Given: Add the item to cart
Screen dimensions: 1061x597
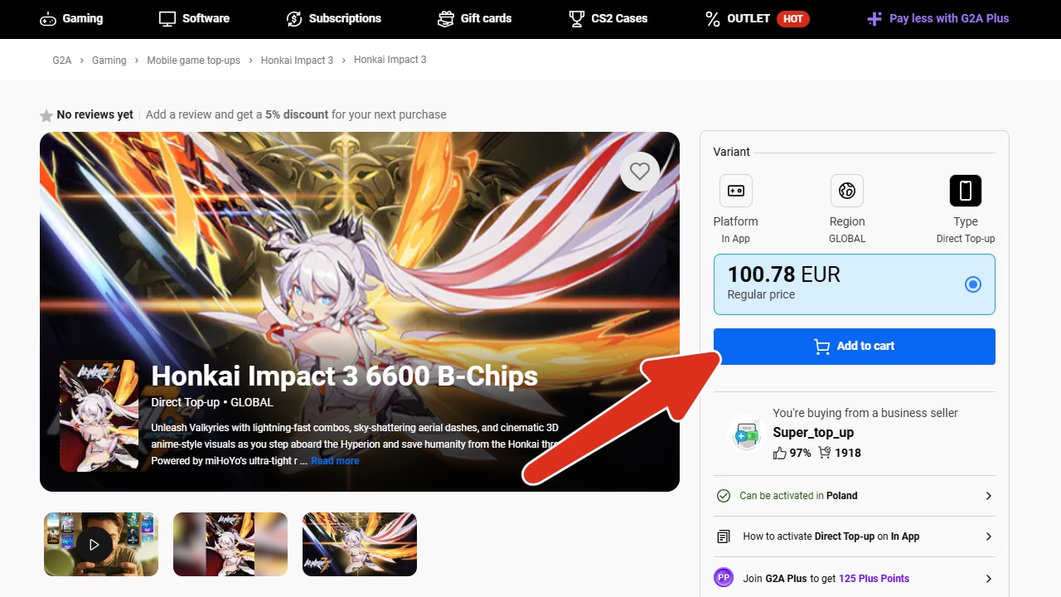Looking at the screenshot, I should tap(855, 347).
